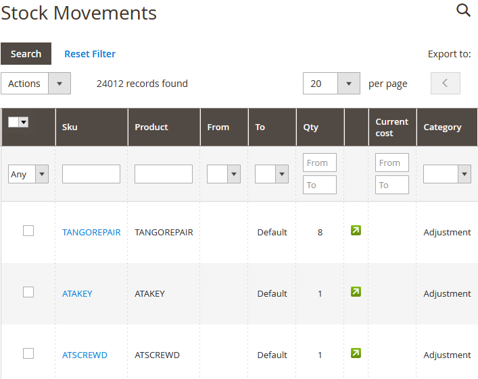Click green arrow icon in ATAKEY row
Screen dimensions: 478x379
click(356, 292)
